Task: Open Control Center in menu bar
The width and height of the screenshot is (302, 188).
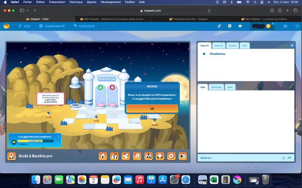Action: coord(262,2)
